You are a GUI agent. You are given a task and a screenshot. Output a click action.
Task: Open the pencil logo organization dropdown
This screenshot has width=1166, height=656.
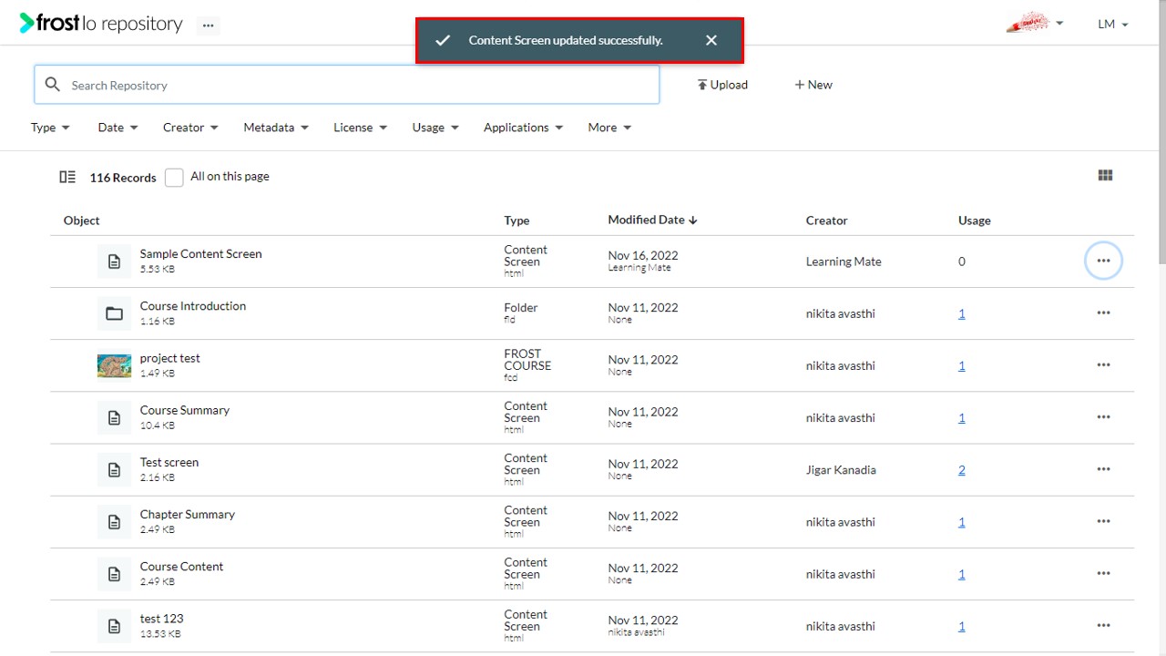click(1035, 23)
